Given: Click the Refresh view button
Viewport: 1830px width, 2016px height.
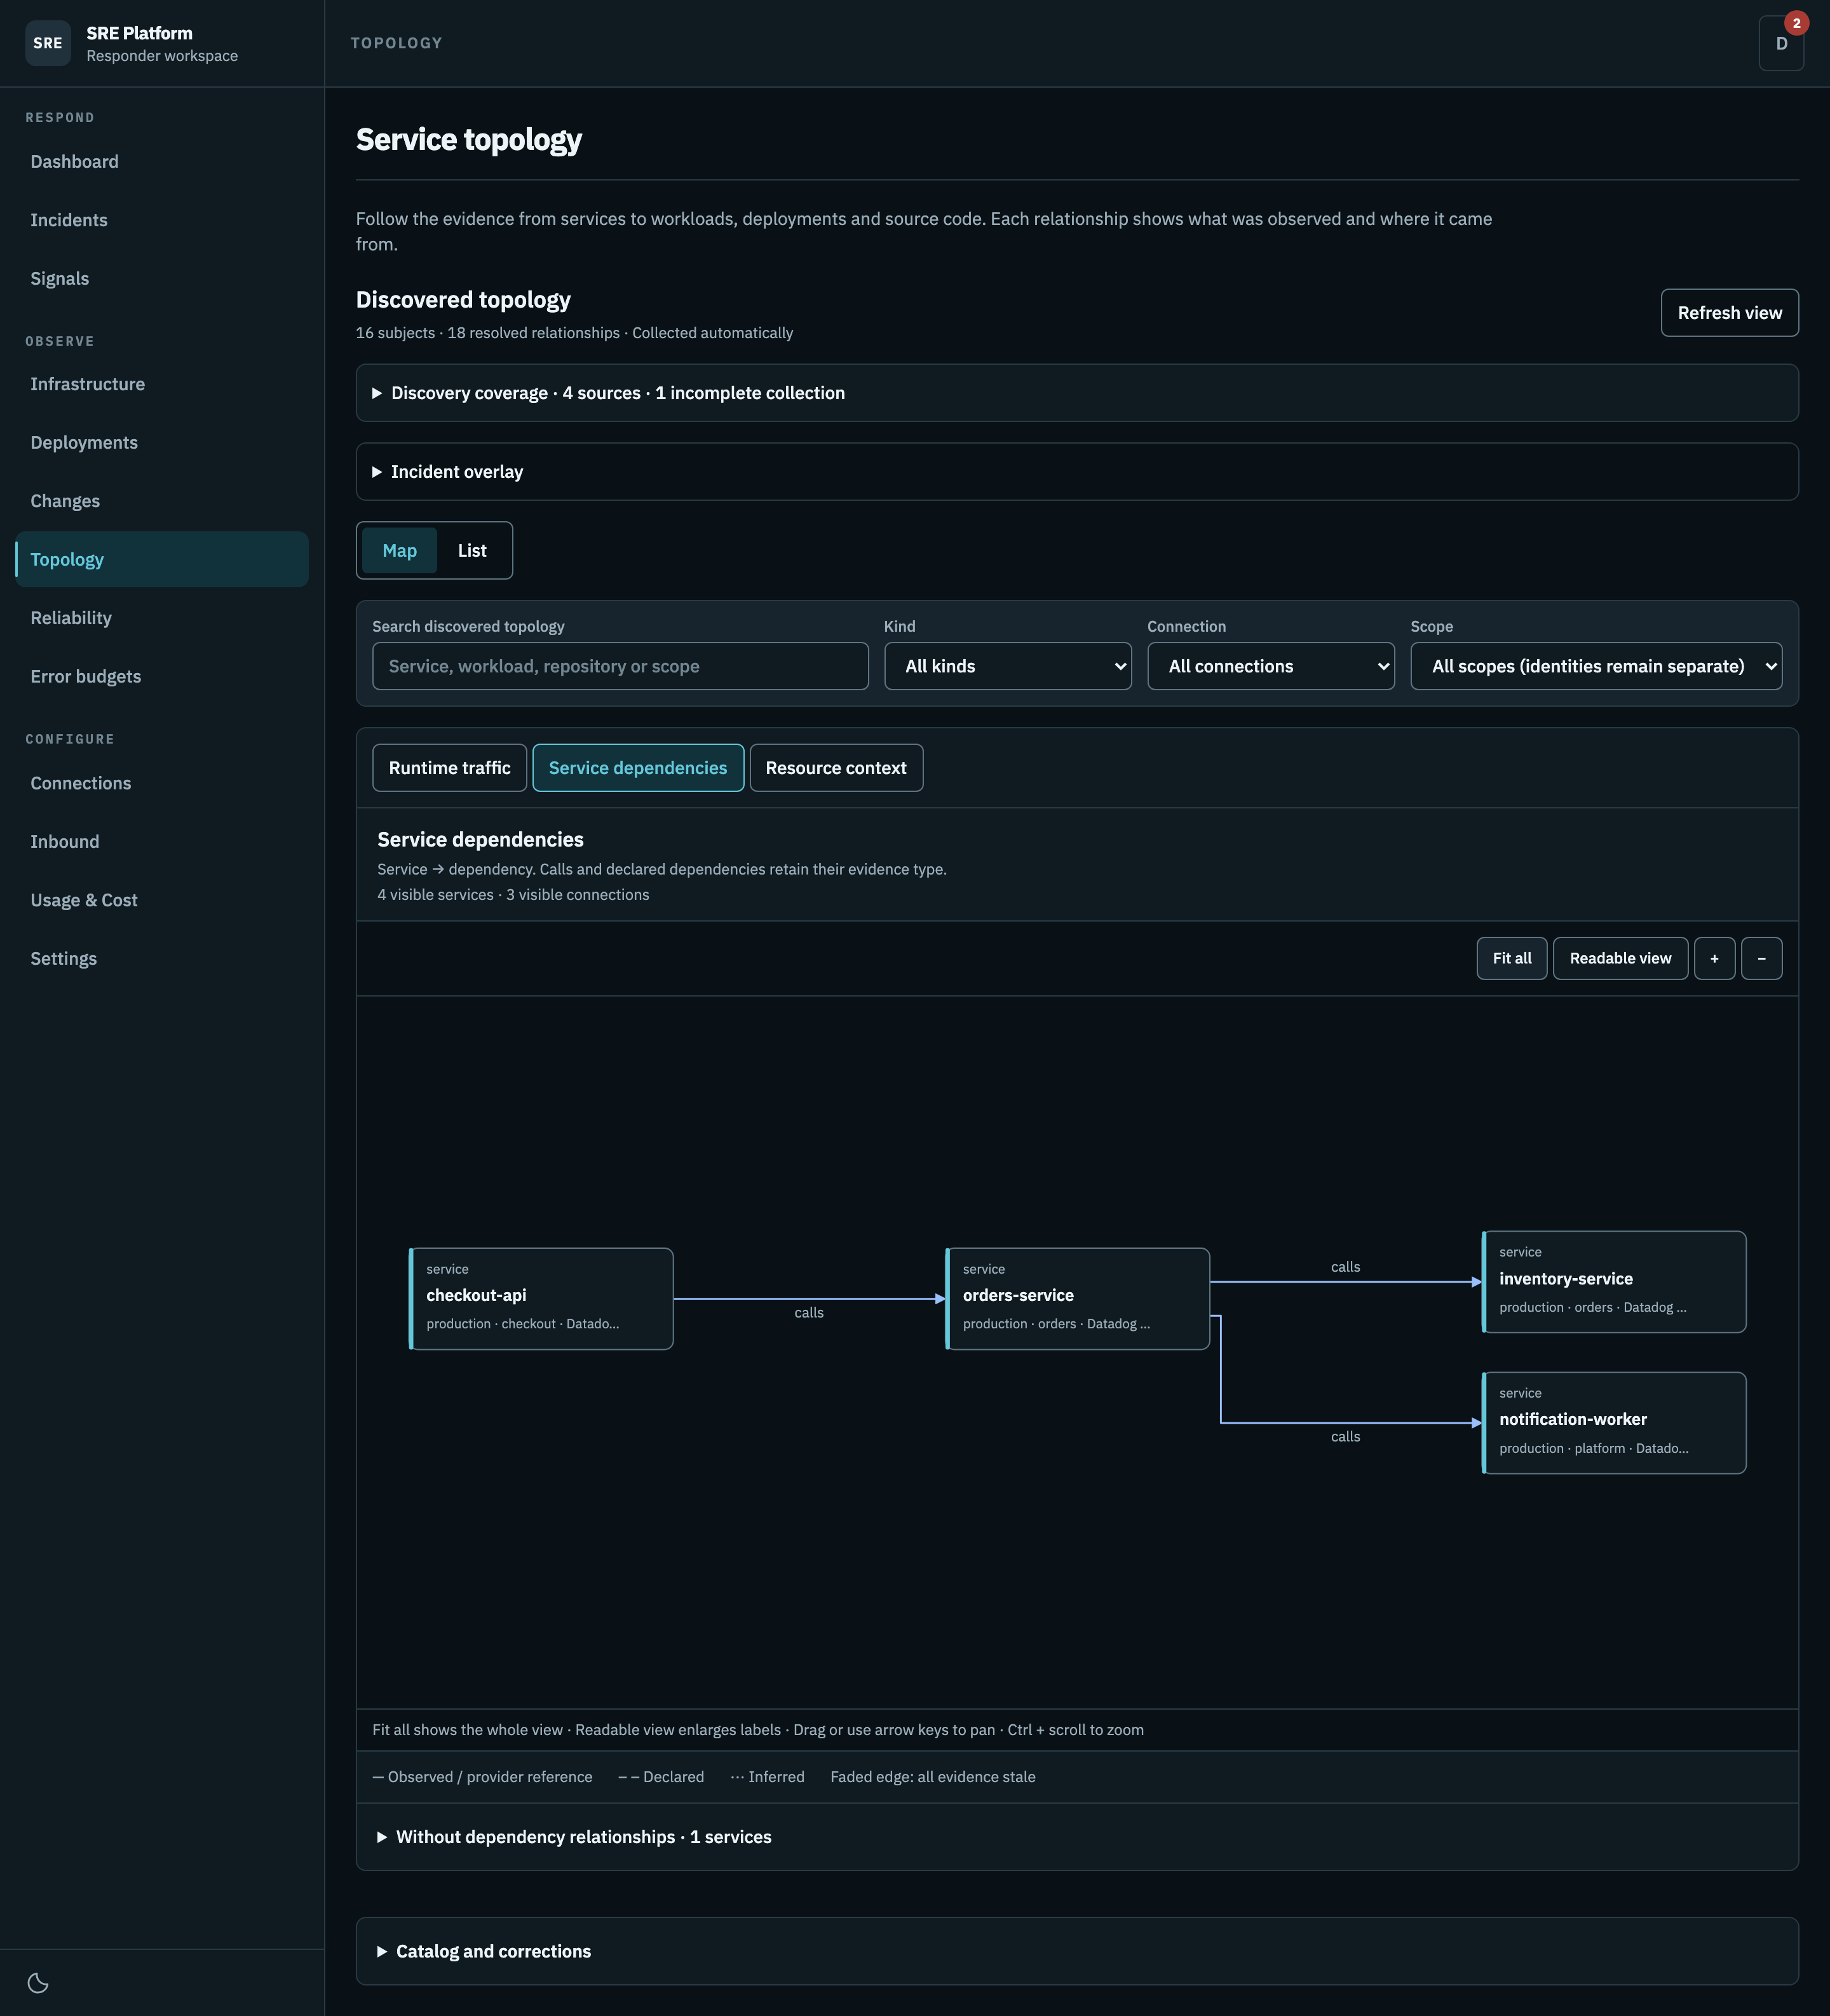Looking at the screenshot, I should pos(1729,313).
